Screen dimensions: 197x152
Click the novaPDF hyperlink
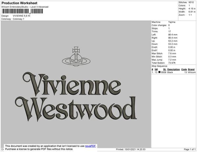[x=90, y=146]
